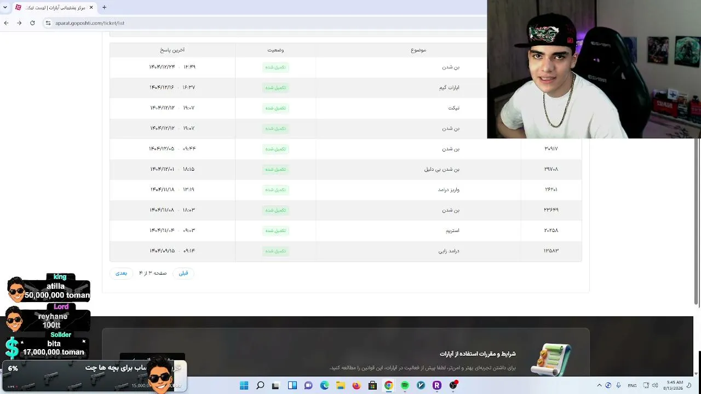
Task: Click the date ۱۴۰۴/۱۲/۲۴ in first row
Action: (162, 67)
